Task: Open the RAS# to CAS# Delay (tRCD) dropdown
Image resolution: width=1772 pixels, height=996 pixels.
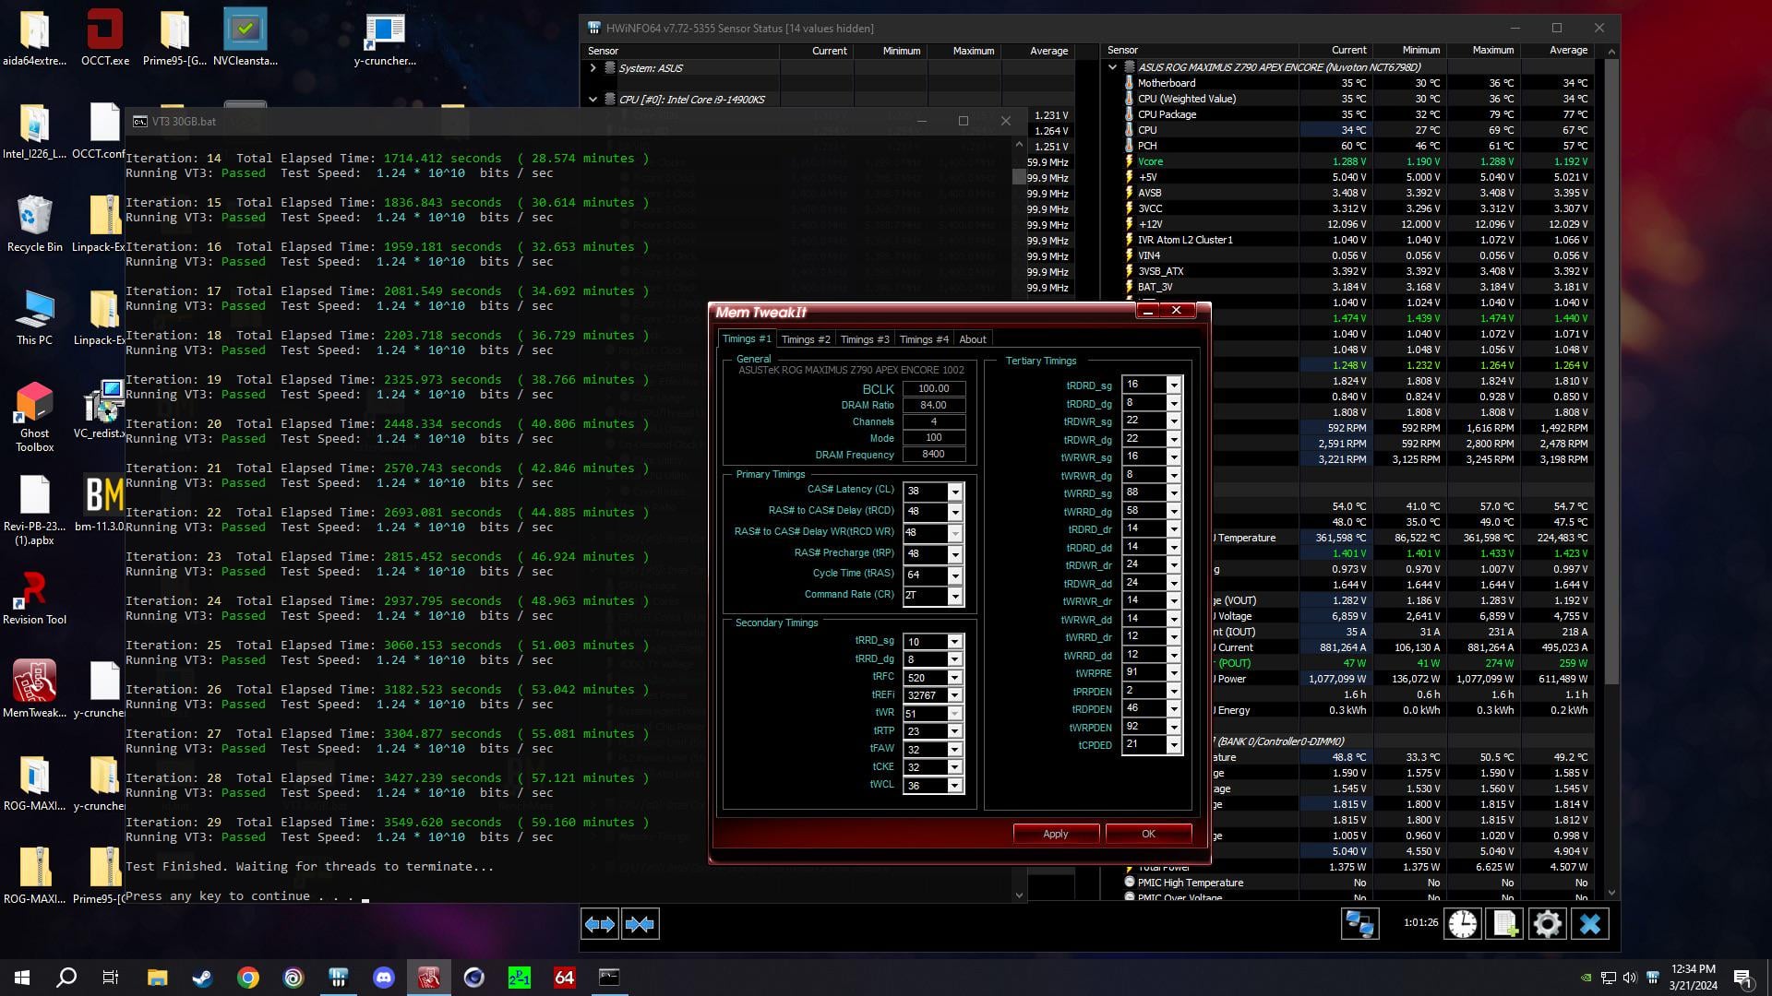Action: [x=955, y=512]
